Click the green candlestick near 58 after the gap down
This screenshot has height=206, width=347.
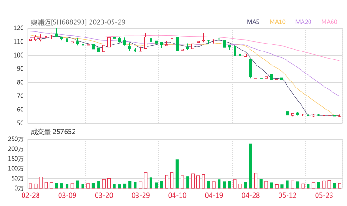point(287,113)
